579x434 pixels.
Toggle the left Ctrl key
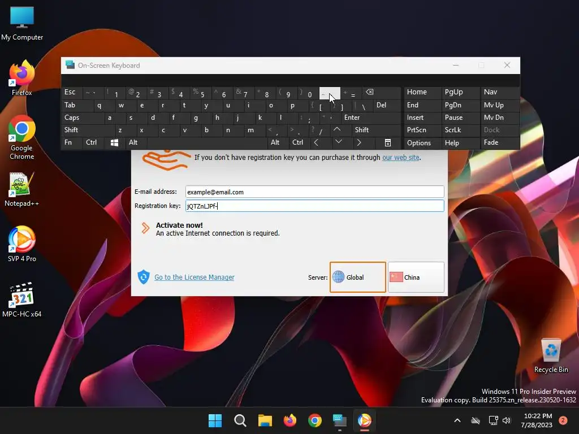(x=93, y=142)
